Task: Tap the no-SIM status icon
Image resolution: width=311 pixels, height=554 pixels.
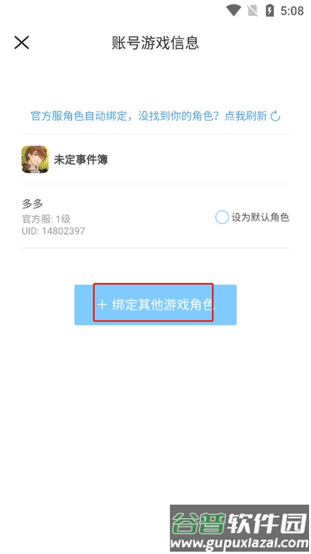Action: coord(253,10)
